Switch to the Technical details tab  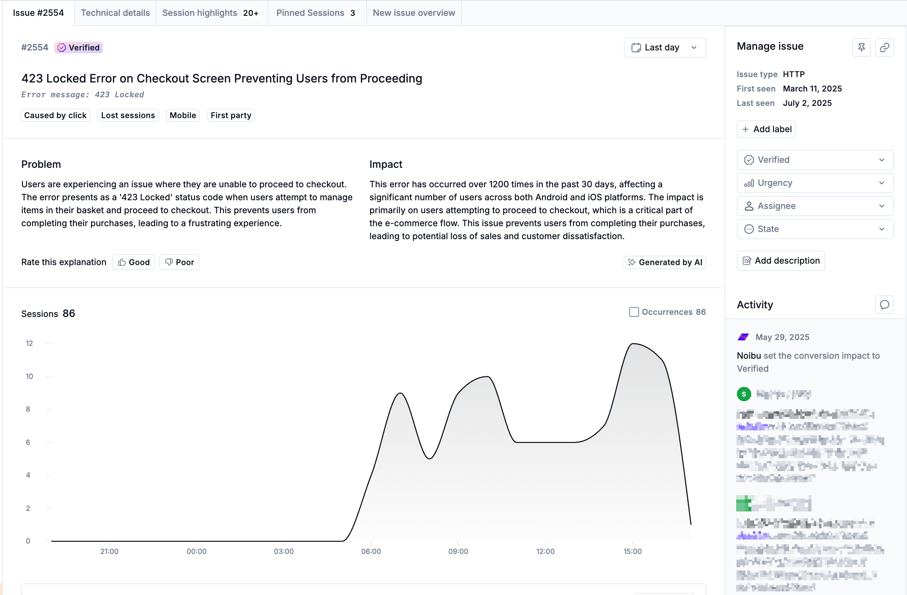(x=115, y=13)
